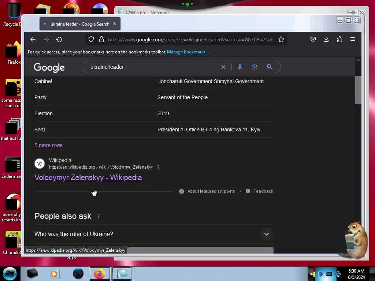Click the page vertical scrollbar thumb
Image resolution: width=375 pixels, height=281 pixels.
[x=358, y=90]
